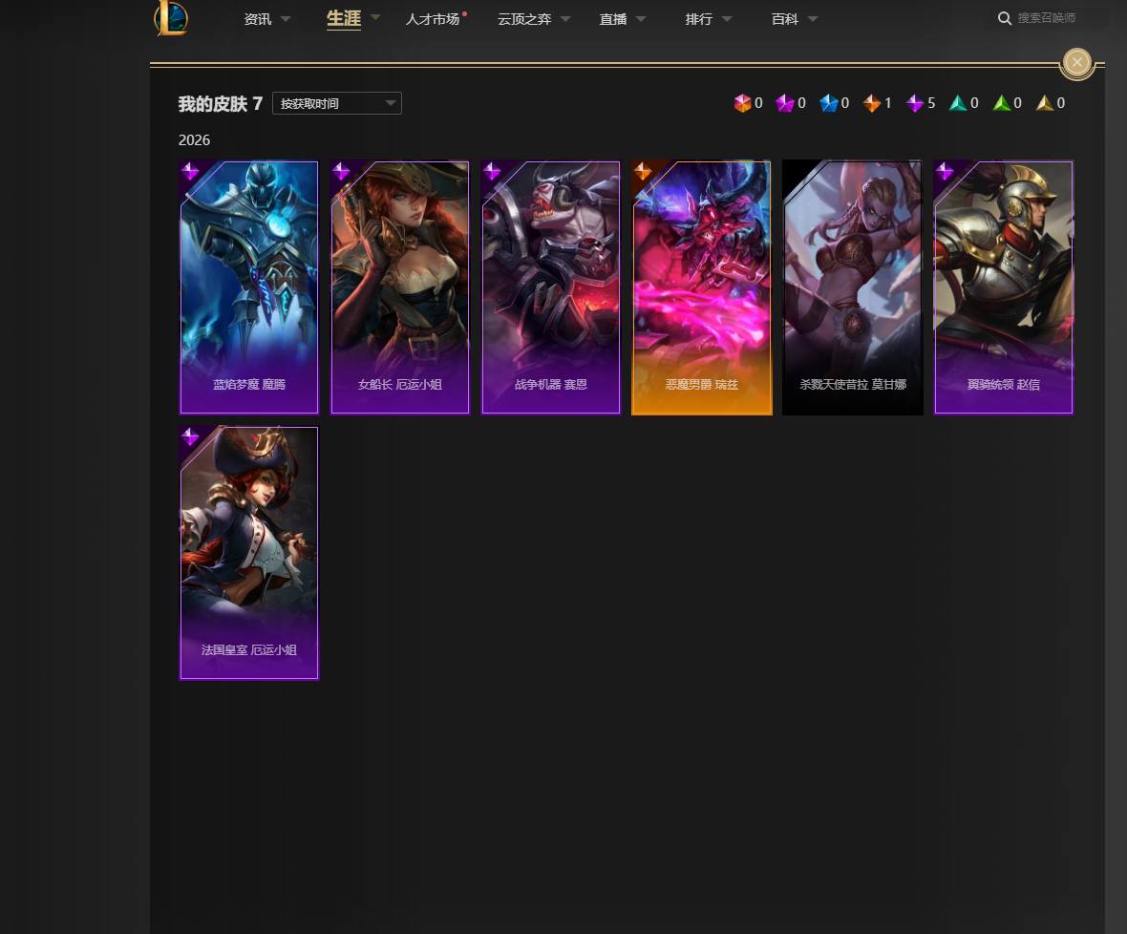Screen dimensions: 1127x934
Task: Click the 2026 year heading
Action: point(194,140)
